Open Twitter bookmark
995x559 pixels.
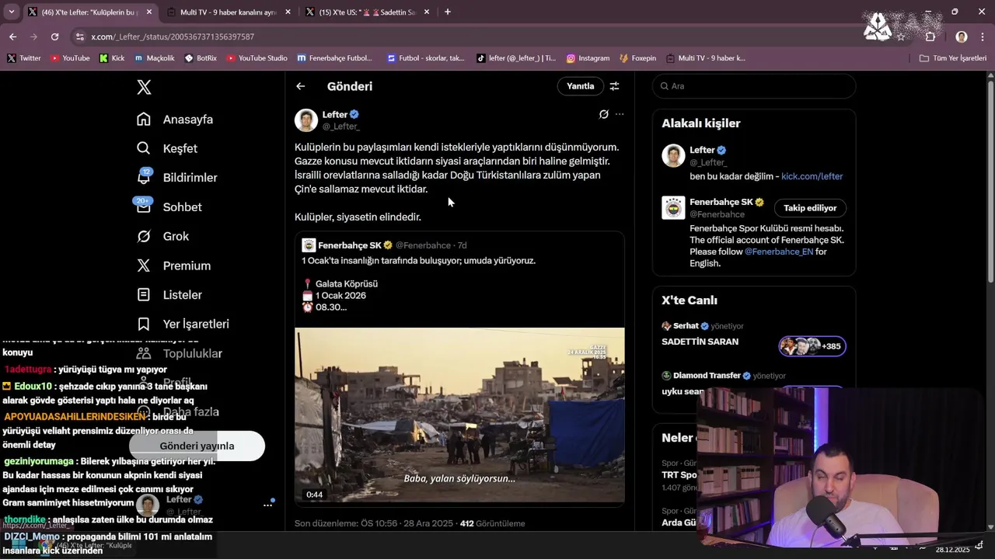point(24,58)
